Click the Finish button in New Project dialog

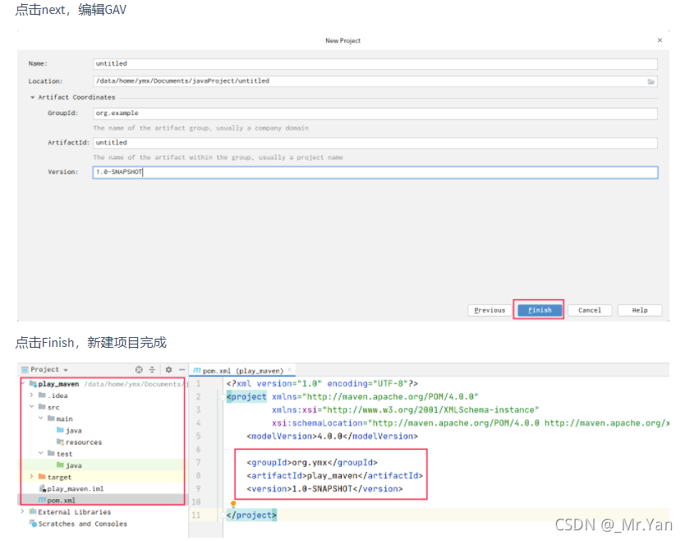coord(540,310)
